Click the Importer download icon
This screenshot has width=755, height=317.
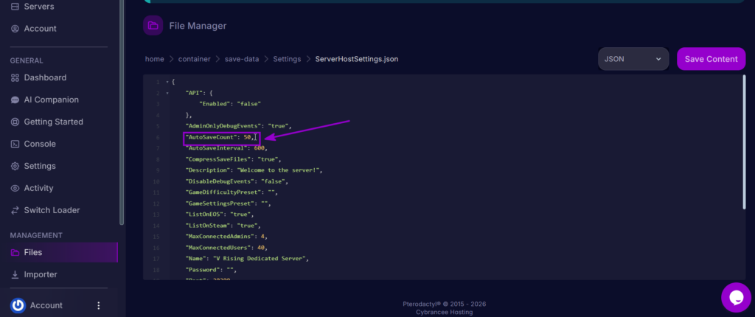point(15,274)
